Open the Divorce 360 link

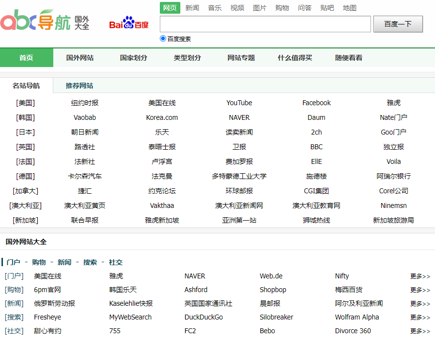point(353,331)
